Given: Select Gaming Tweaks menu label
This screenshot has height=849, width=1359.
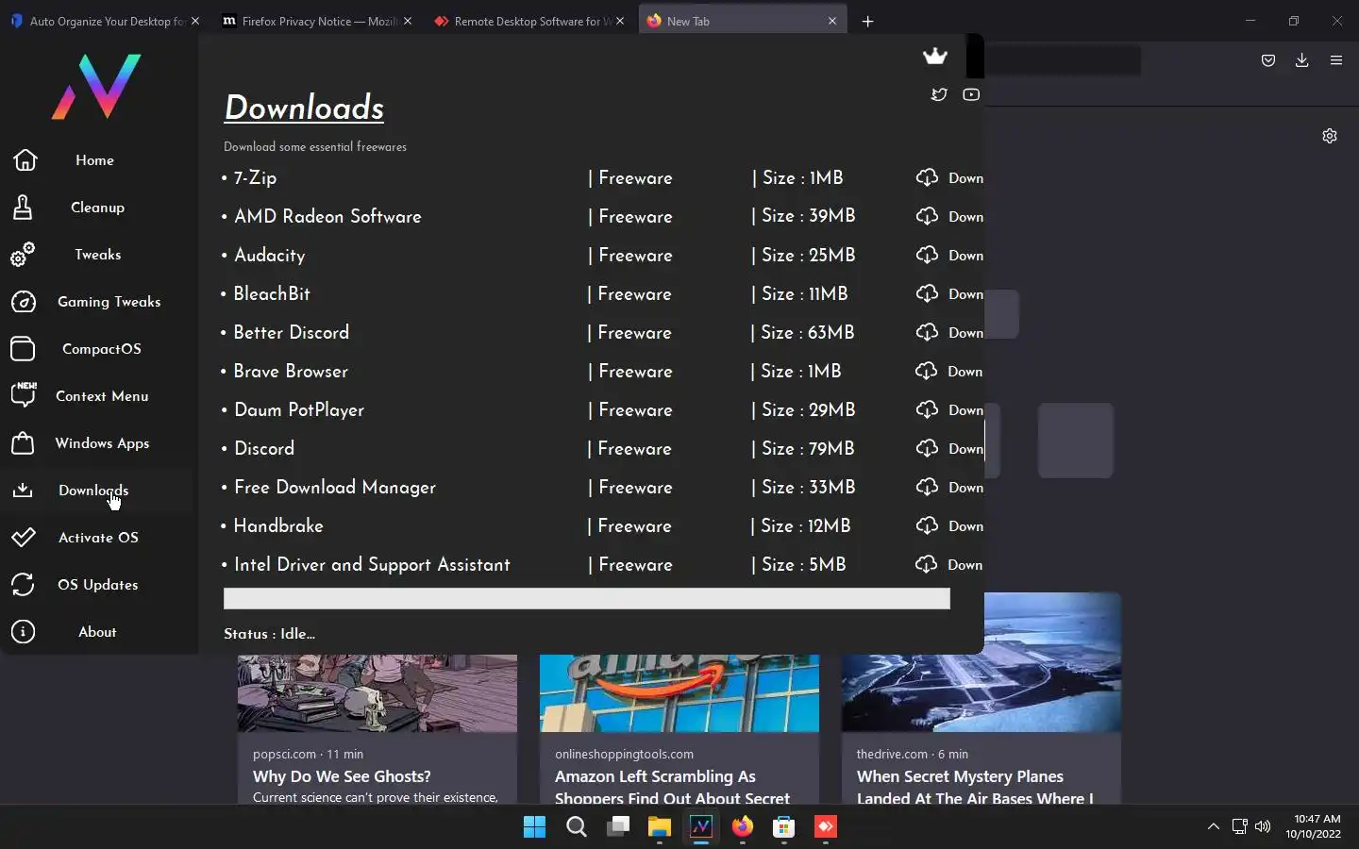Looking at the screenshot, I should click(x=109, y=302).
